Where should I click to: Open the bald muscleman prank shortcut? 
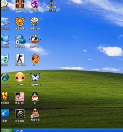35,113
